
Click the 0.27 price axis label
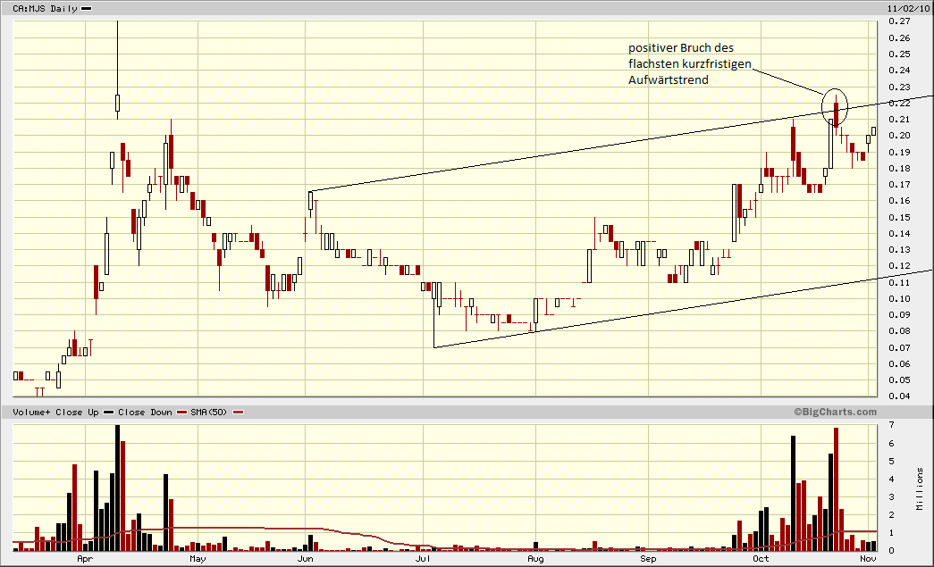(899, 21)
